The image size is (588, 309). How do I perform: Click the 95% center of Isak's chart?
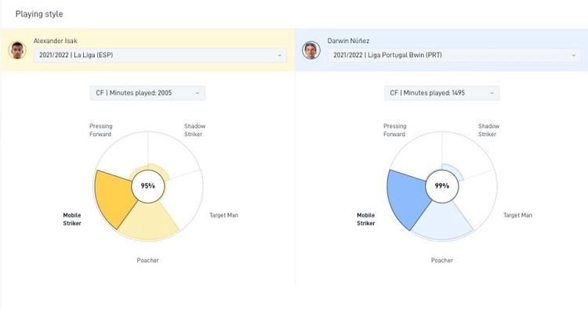[147, 186]
